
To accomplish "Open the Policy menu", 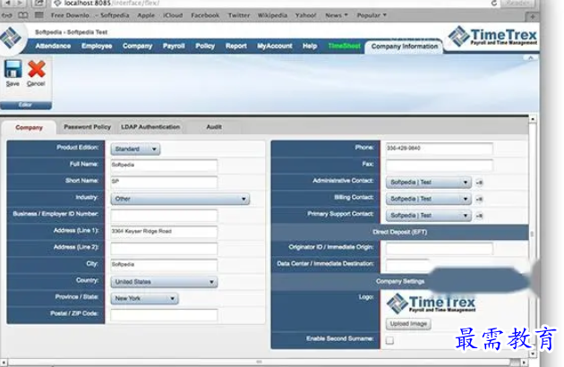I will pos(205,46).
